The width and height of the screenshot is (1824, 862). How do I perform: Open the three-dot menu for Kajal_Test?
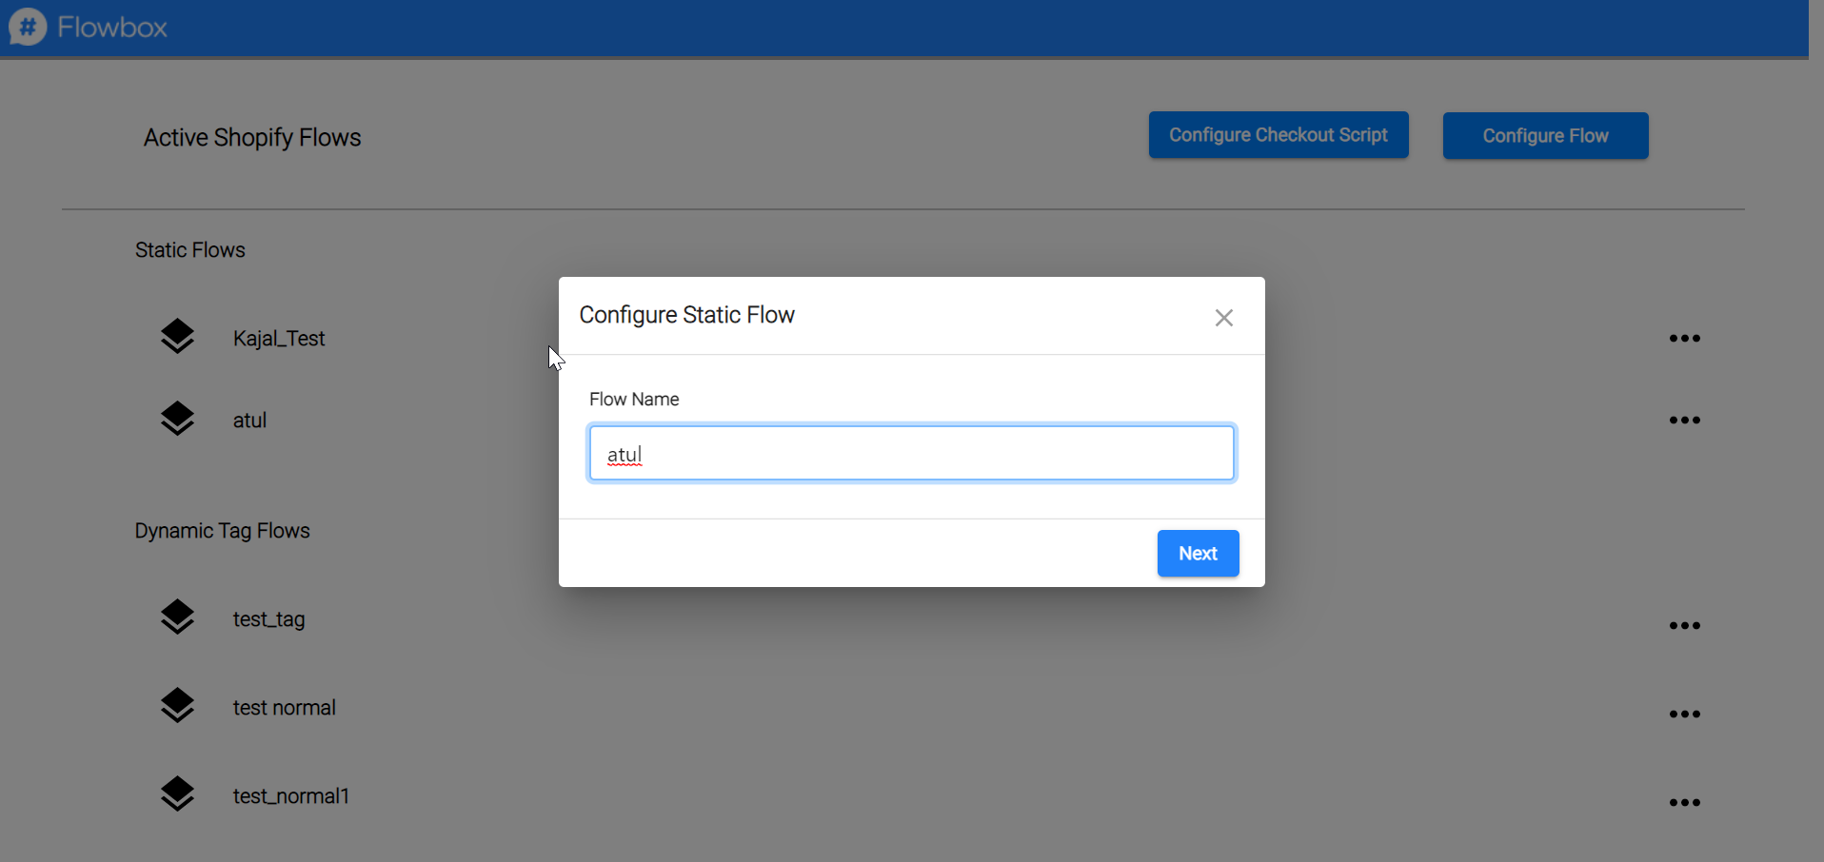pos(1684,339)
